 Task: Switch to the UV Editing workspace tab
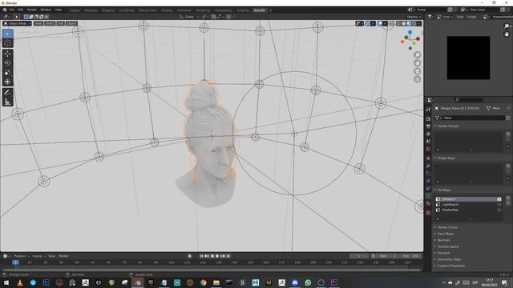127,10
